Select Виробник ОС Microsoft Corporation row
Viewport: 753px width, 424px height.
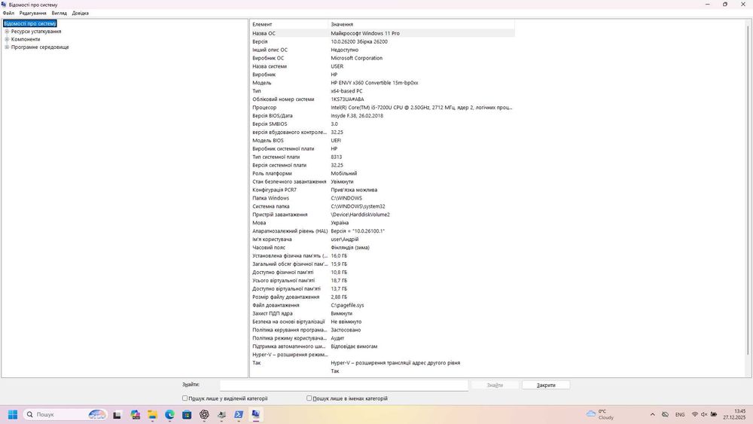[383, 58]
